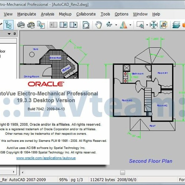185x185 pixels.
Task: Open the Collaborate menu
Action: point(86,14)
